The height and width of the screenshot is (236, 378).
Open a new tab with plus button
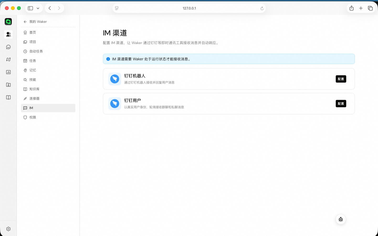pyautogui.click(x=361, y=8)
